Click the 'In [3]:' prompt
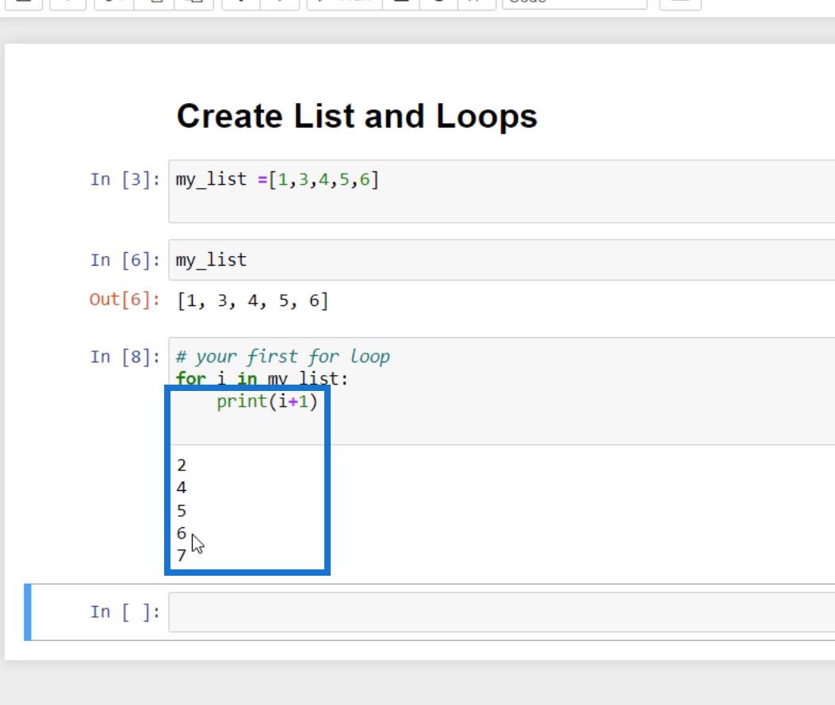The image size is (835, 705). (125, 179)
